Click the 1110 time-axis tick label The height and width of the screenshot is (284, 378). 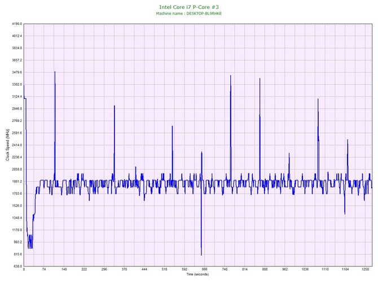click(325, 269)
